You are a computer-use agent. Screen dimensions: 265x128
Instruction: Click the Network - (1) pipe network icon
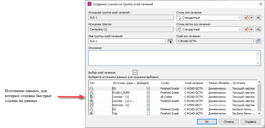pos(91,105)
